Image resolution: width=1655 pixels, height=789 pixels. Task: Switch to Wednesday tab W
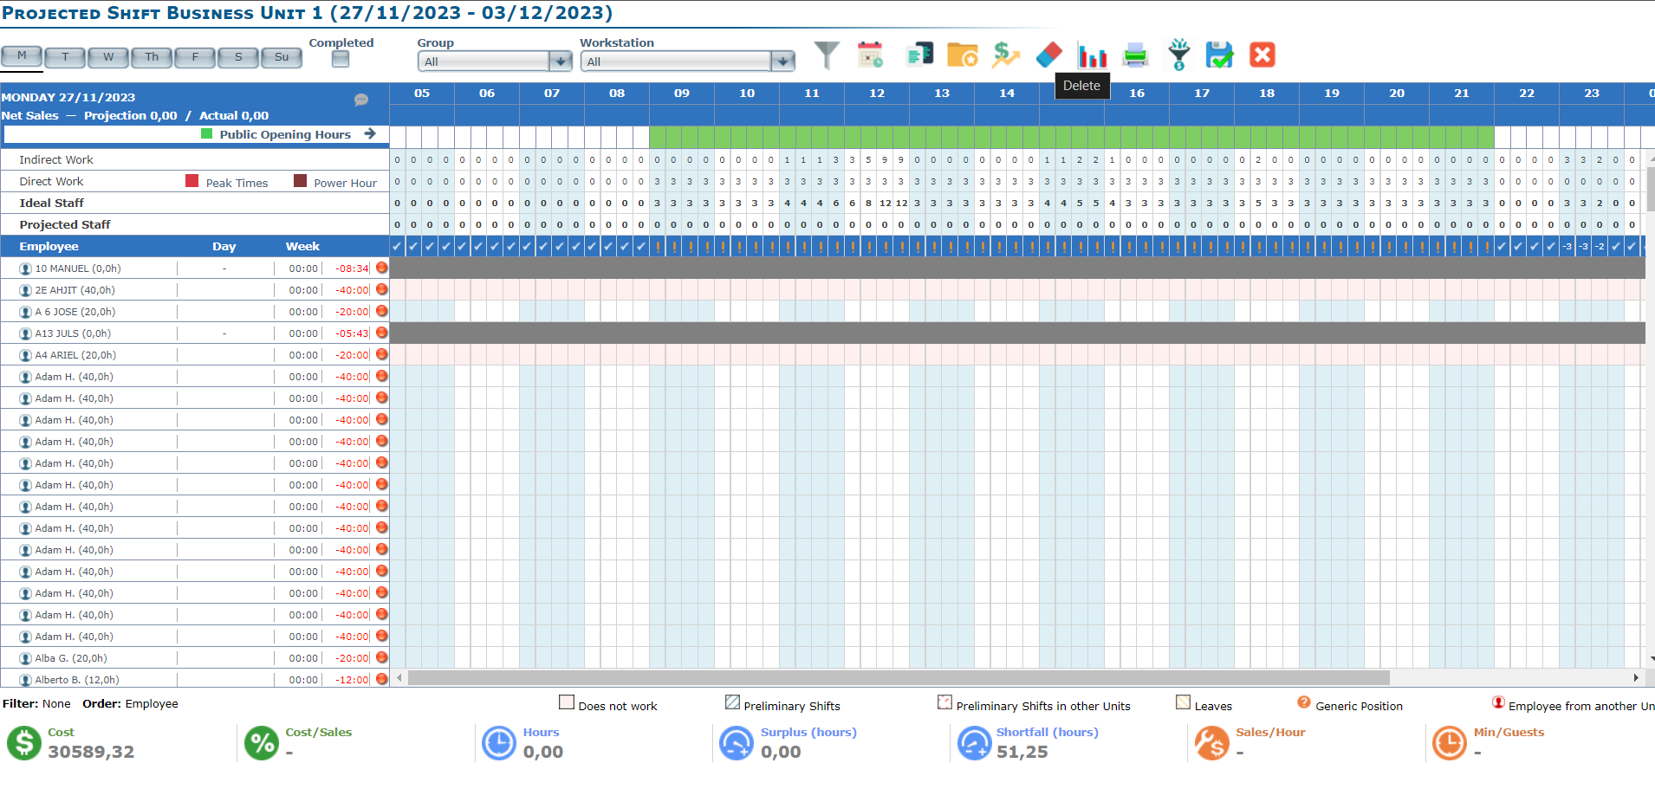(108, 57)
